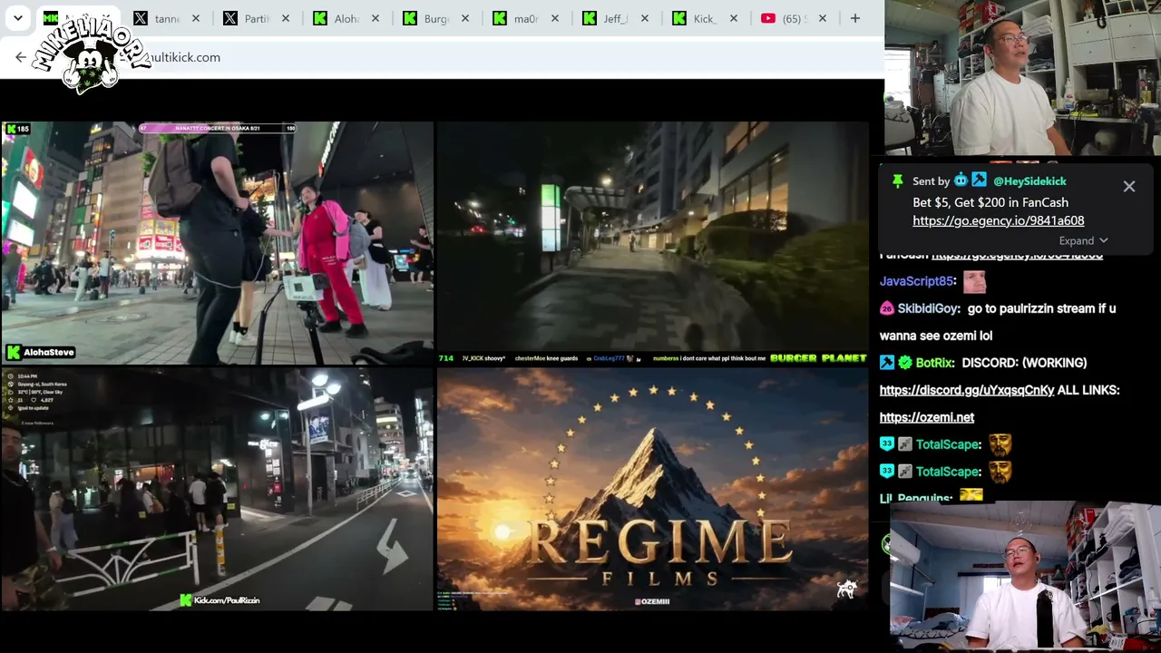Dismiss the pinned HeySidekick message
The image size is (1161, 653).
click(x=1129, y=187)
